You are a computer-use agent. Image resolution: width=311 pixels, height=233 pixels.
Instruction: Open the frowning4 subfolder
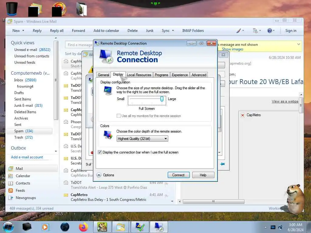point(25,86)
